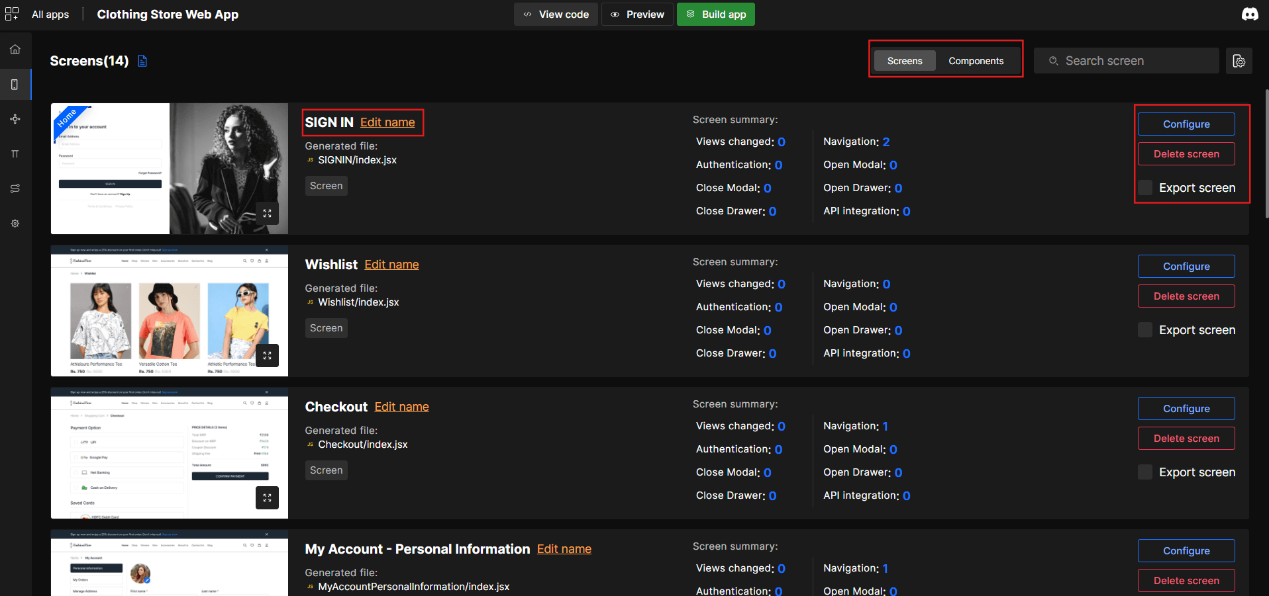Open the Wishlist screen thumbnail

pos(170,311)
